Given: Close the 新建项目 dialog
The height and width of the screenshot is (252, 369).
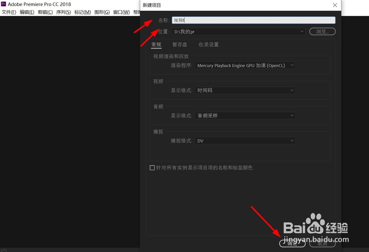Looking at the screenshot, I should (x=335, y=5).
